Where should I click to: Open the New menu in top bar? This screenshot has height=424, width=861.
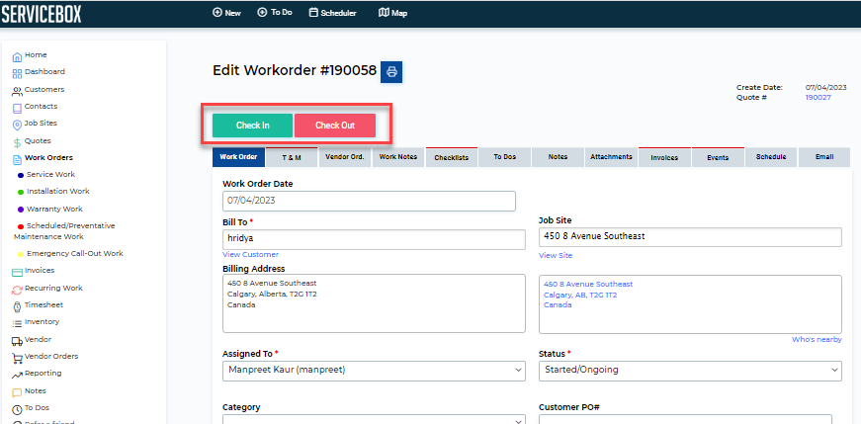click(x=226, y=13)
